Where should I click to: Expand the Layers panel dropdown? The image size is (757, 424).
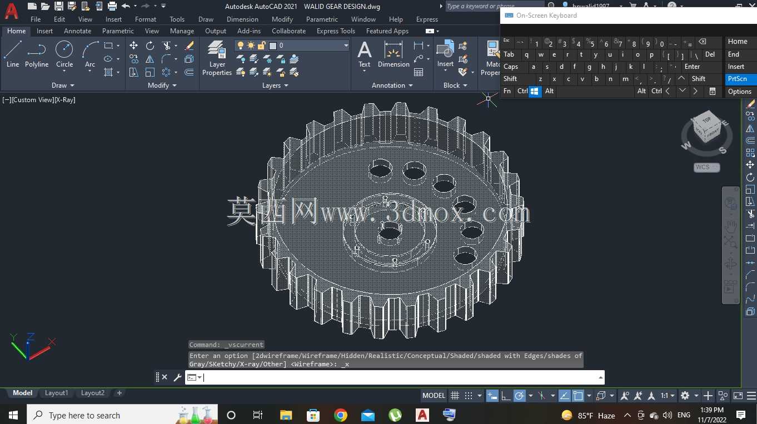[x=275, y=85]
